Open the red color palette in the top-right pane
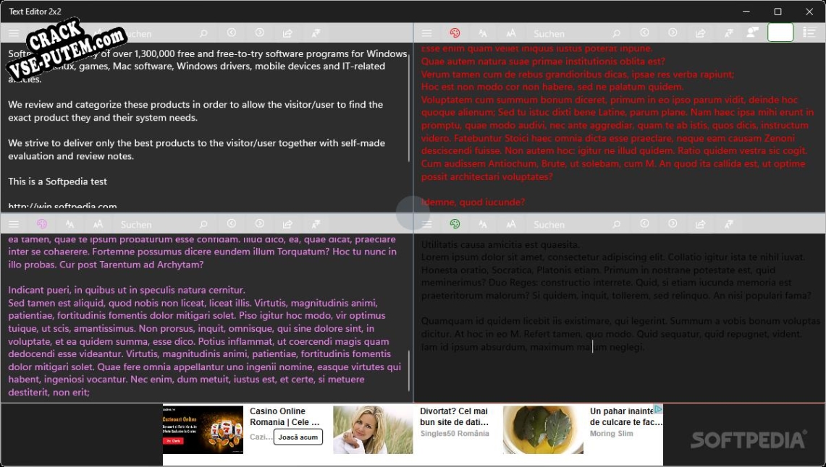 coord(455,33)
